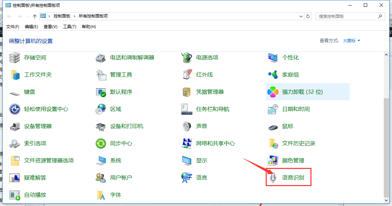Open the 工具(T) menu

[70, 27]
